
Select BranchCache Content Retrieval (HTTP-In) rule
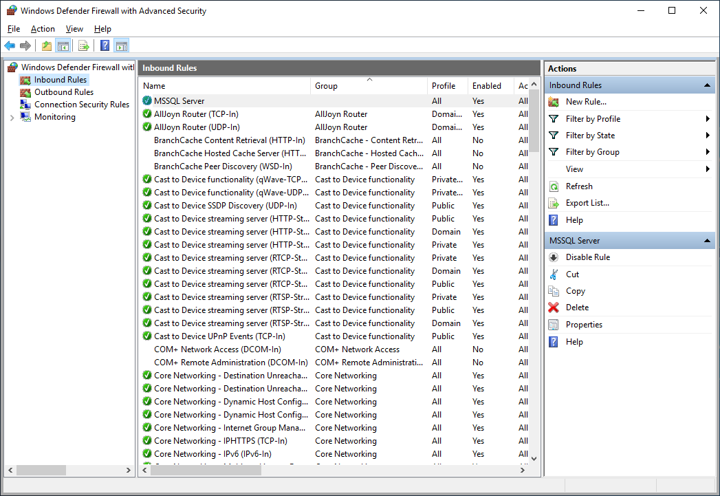point(335,140)
